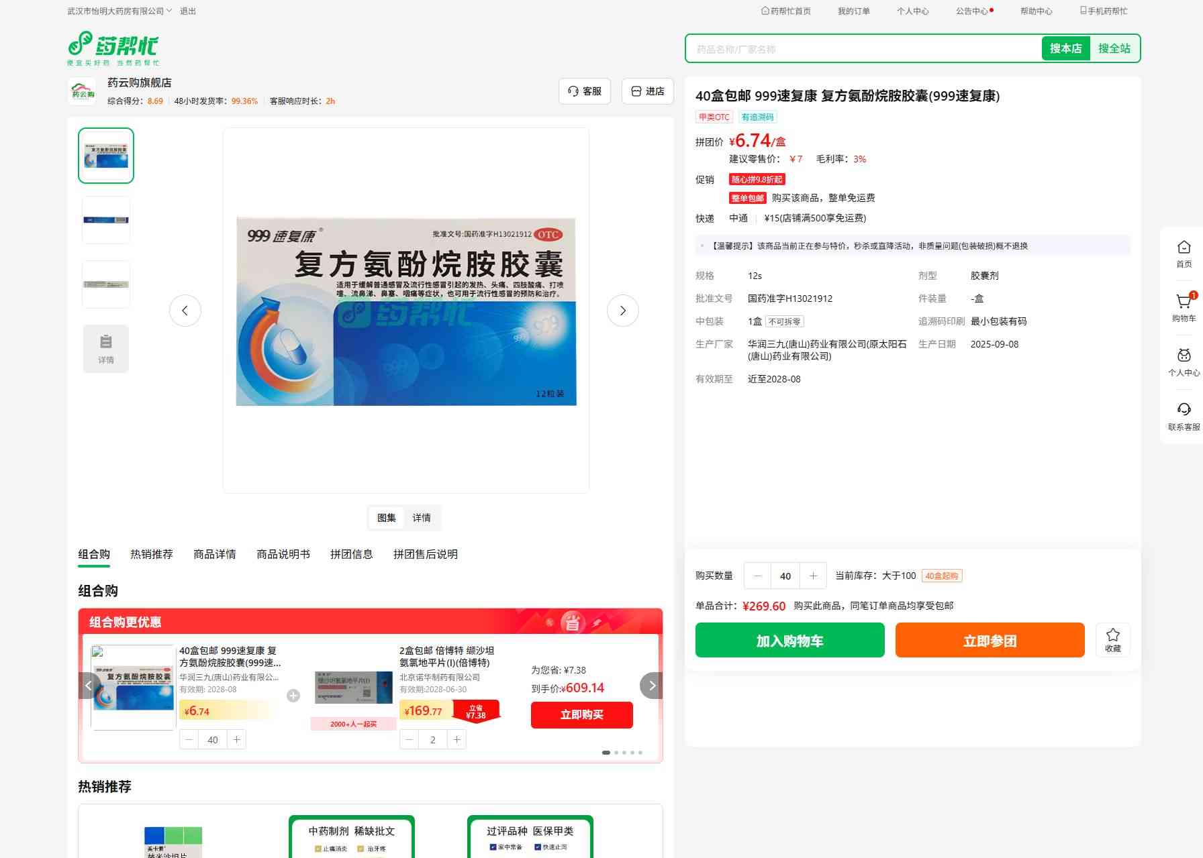The height and width of the screenshot is (858, 1203).
Task: Go back in combo deals carousel
Action: 89,686
